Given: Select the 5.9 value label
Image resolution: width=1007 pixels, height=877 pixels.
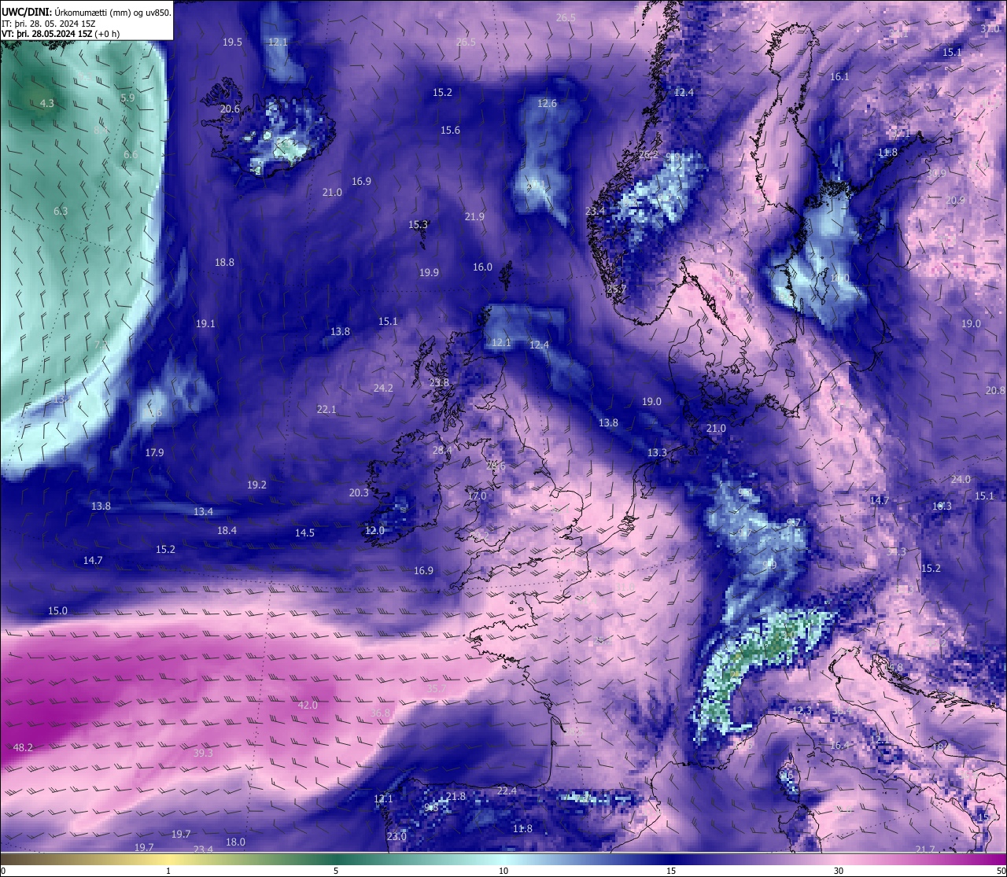Looking at the screenshot, I should click(128, 98).
